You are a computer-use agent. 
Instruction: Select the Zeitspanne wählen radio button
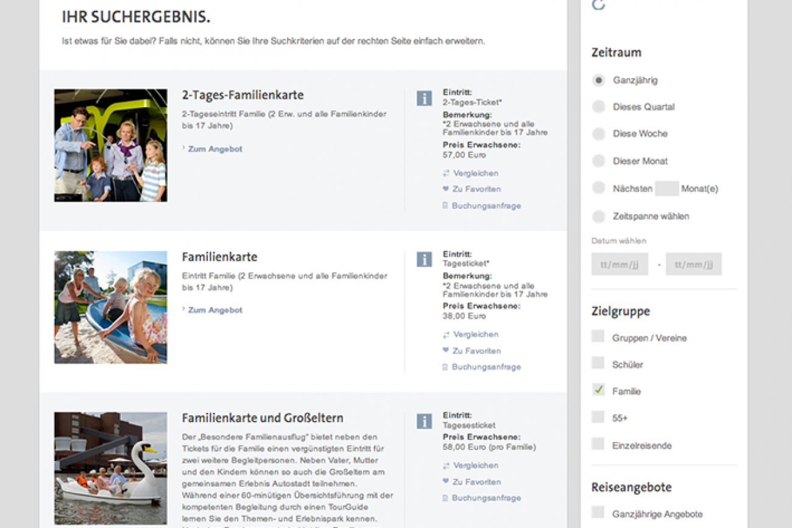[599, 216]
